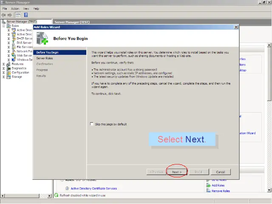Enable Skip this page by default checkbox
The width and height of the screenshot is (272, 204).
click(x=91, y=124)
